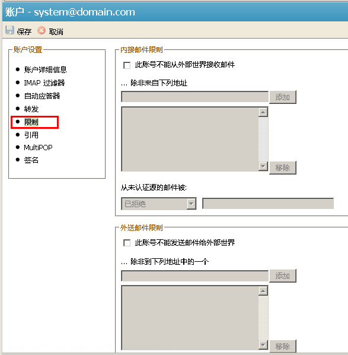Click text field beside 已拒绝 dropdown
The width and height of the screenshot is (348, 355).
coord(268,204)
